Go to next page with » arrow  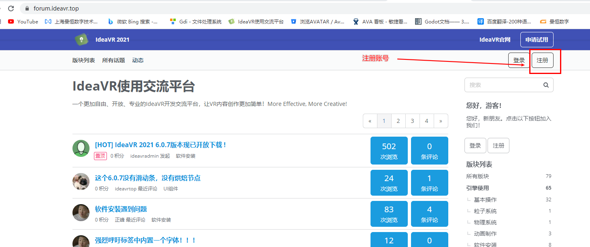click(441, 121)
